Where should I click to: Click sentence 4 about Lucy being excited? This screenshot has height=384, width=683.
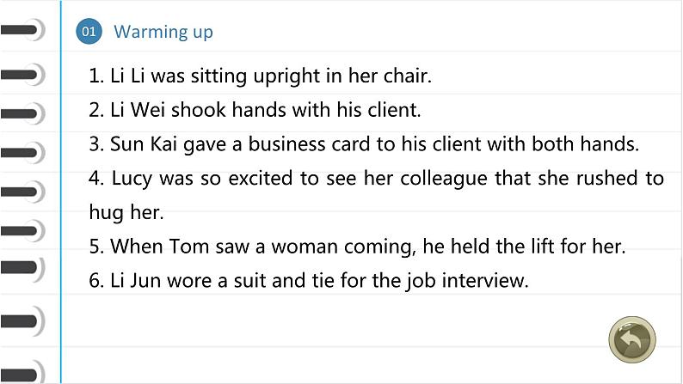click(x=377, y=179)
